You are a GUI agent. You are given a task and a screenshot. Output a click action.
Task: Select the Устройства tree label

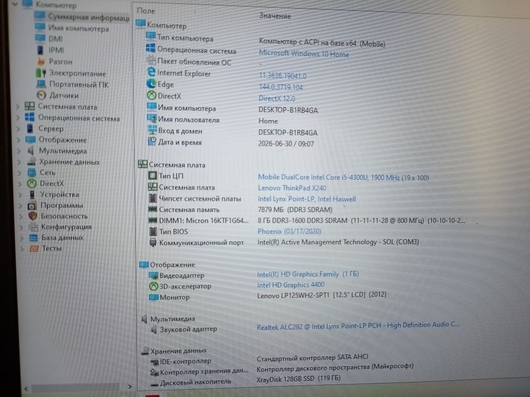(60, 195)
